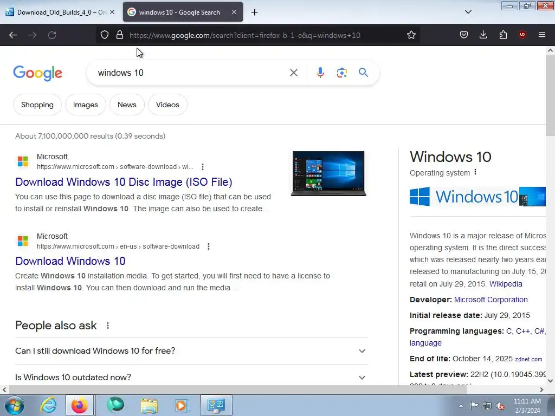
Task: Open Microsoft Corporation developer link
Action: click(491, 300)
